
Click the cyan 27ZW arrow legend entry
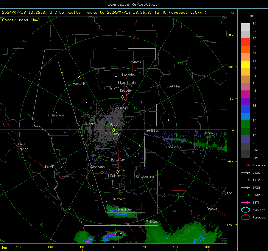[245, 188]
